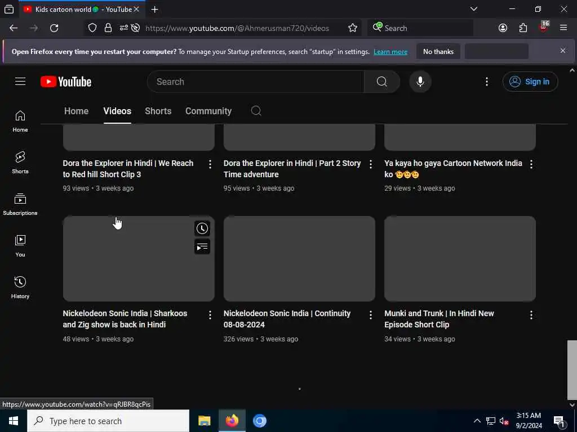Open Firefox extensions puzzle icon
The image size is (577, 432).
click(x=523, y=28)
